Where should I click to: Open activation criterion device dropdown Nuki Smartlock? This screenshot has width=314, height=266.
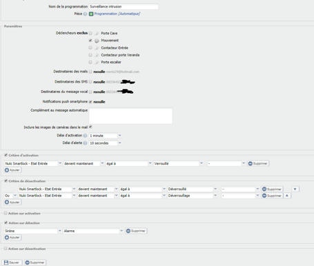pos(33,163)
